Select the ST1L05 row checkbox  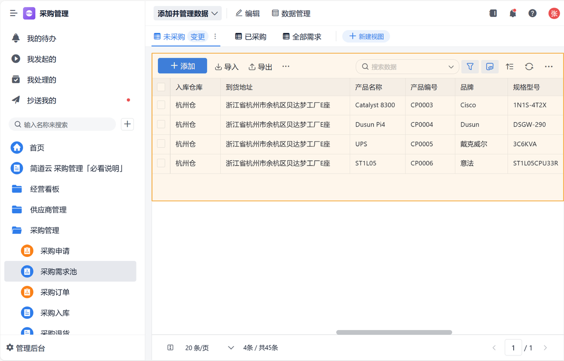pyautogui.click(x=161, y=163)
